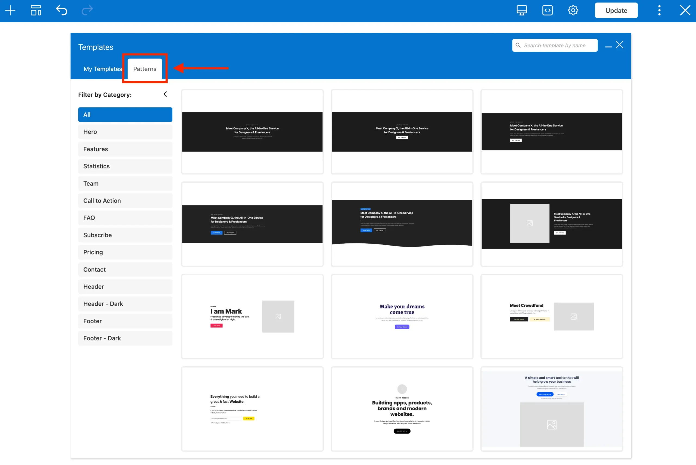Collapse the Filter by Category panel
Viewport: 696px width, 465px height.
coord(165,94)
